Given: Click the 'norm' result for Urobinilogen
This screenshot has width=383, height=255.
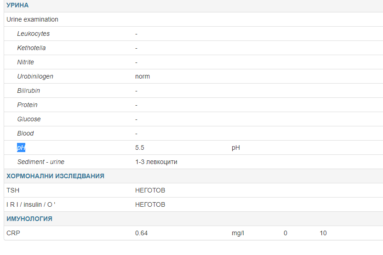Looking at the screenshot, I should [x=143, y=76].
